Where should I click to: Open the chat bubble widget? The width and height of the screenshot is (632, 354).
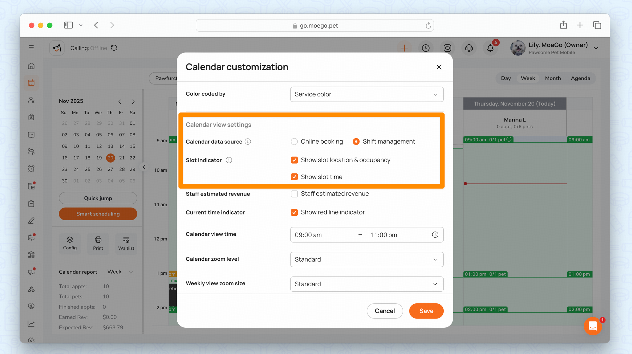coord(593,326)
